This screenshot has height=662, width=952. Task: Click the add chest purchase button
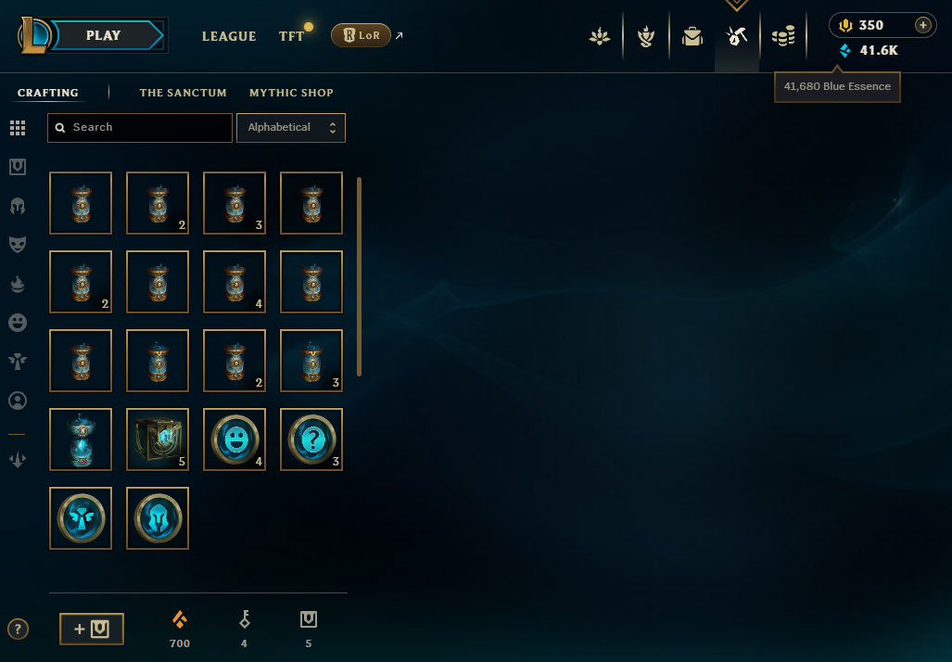(x=92, y=629)
